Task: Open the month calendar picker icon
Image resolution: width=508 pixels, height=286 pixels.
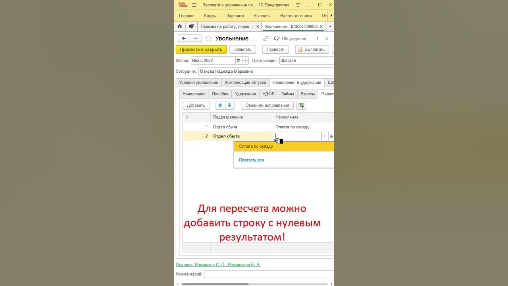Action: click(x=239, y=61)
